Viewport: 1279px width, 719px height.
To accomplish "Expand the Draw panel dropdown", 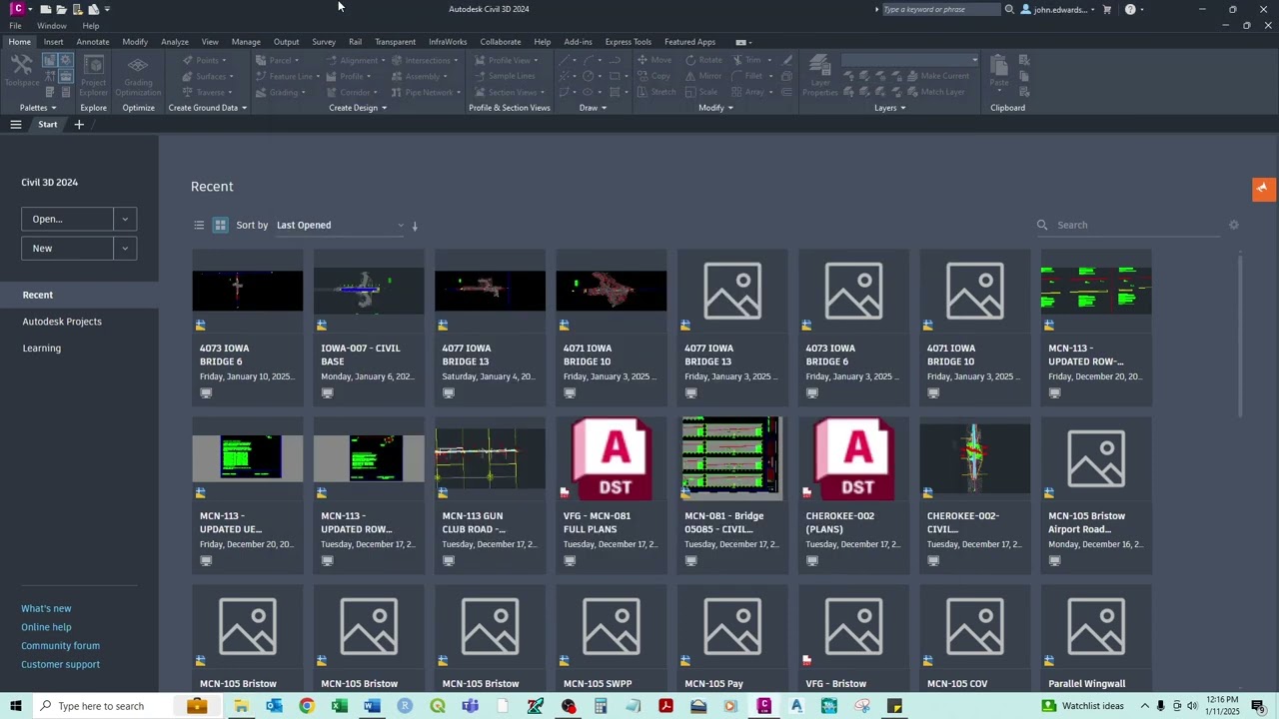I will pos(593,108).
